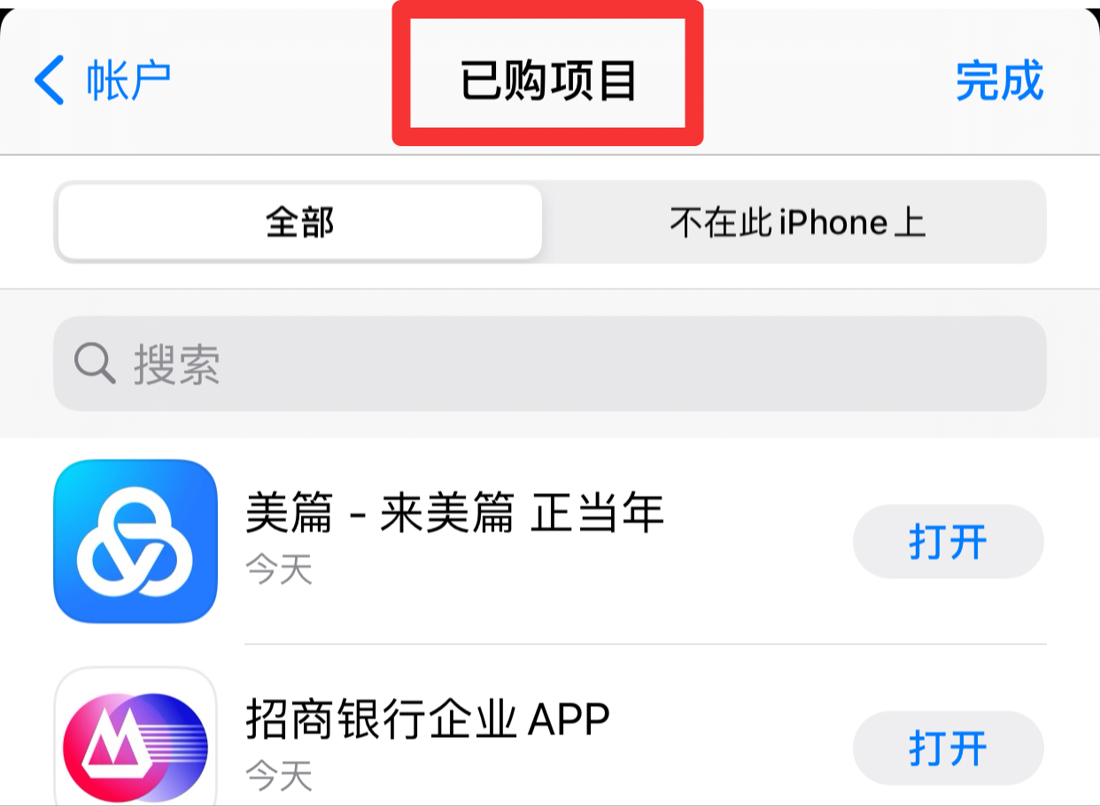Tap the 招商银行企业 APP icon

point(136,737)
